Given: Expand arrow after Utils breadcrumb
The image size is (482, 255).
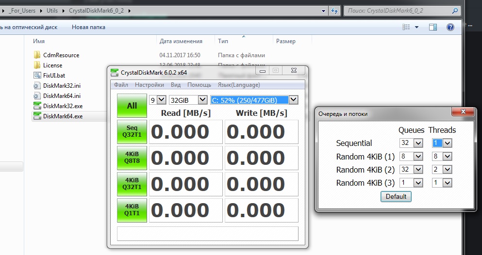Looking at the screenshot, I should tap(63, 11).
